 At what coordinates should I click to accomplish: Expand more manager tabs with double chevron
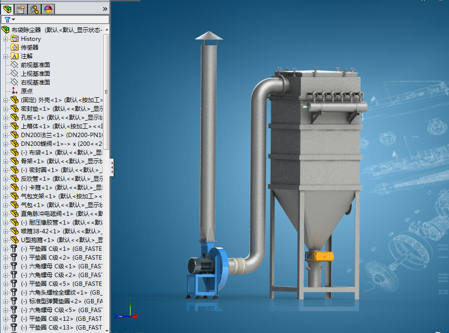105,9
